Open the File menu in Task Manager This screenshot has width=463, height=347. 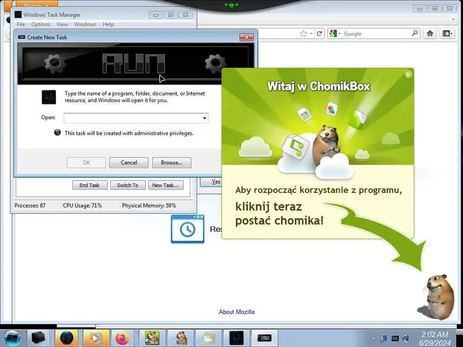point(21,24)
